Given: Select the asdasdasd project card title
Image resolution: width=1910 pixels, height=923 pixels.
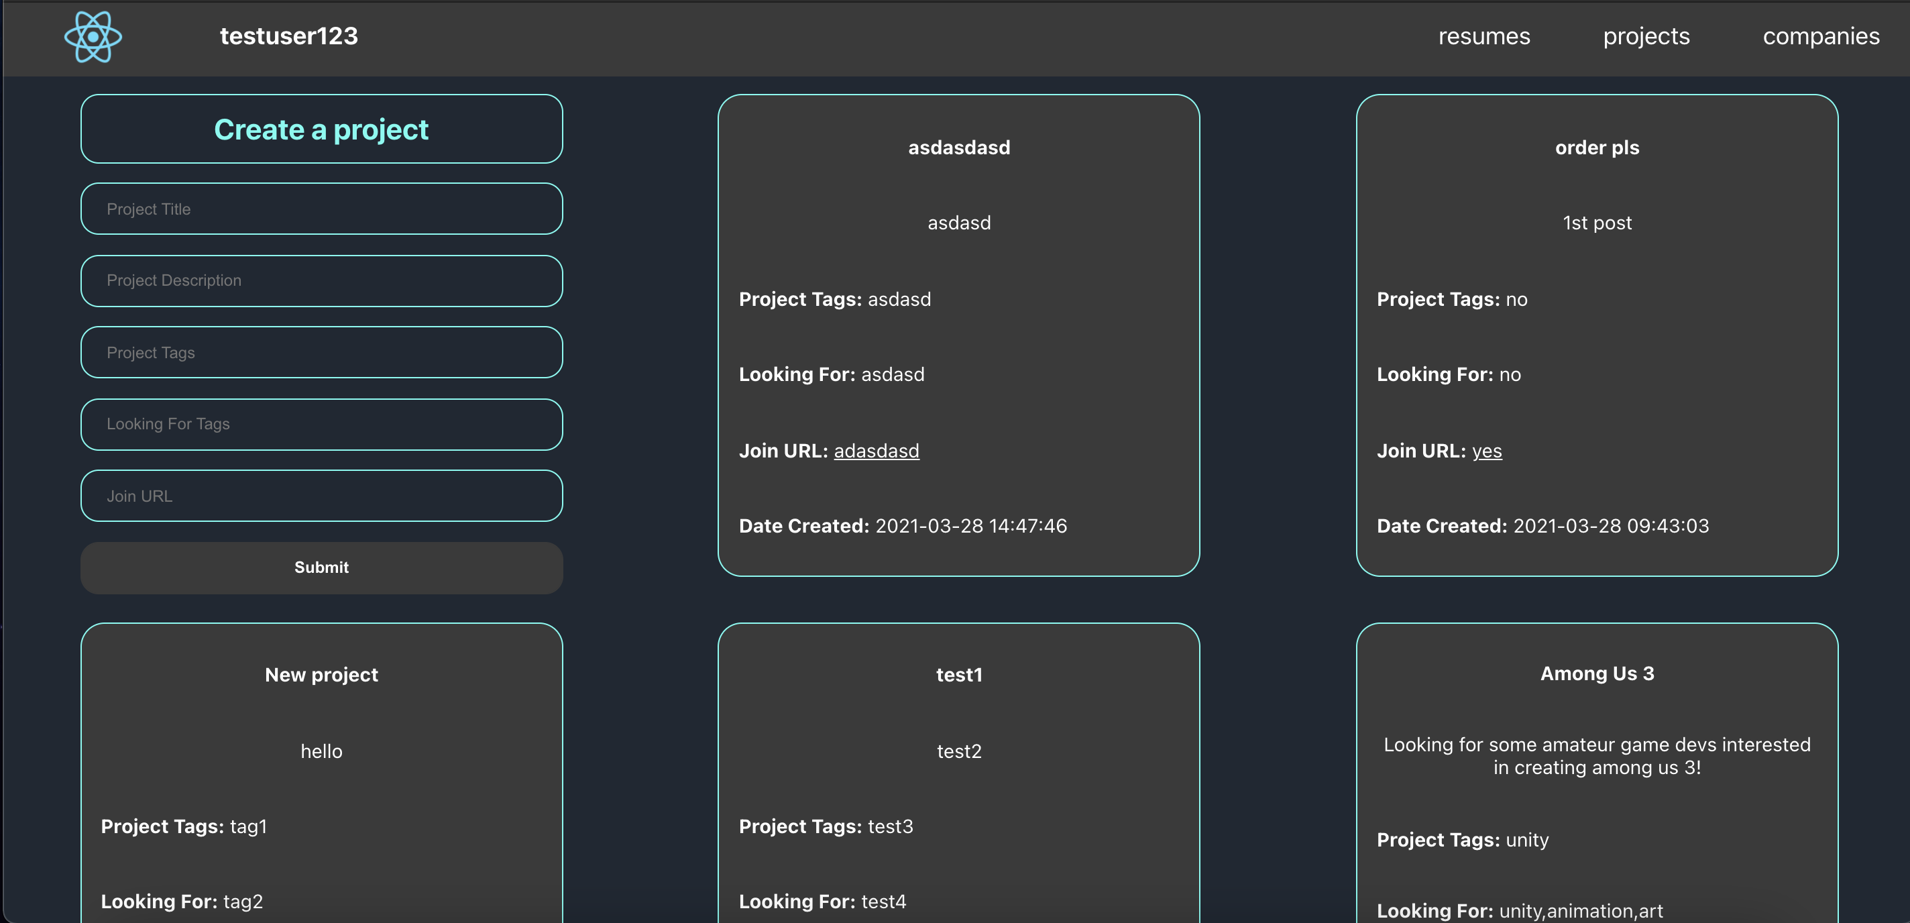Looking at the screenshot, I should pyautogui.click(x=959, y=148).
